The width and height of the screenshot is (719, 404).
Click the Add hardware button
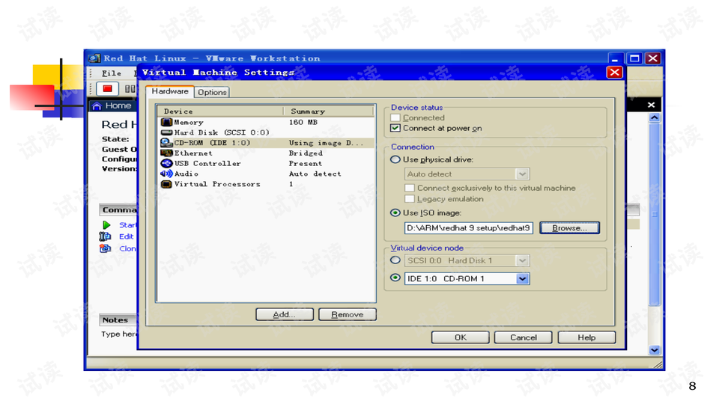[x=285, y=315]
